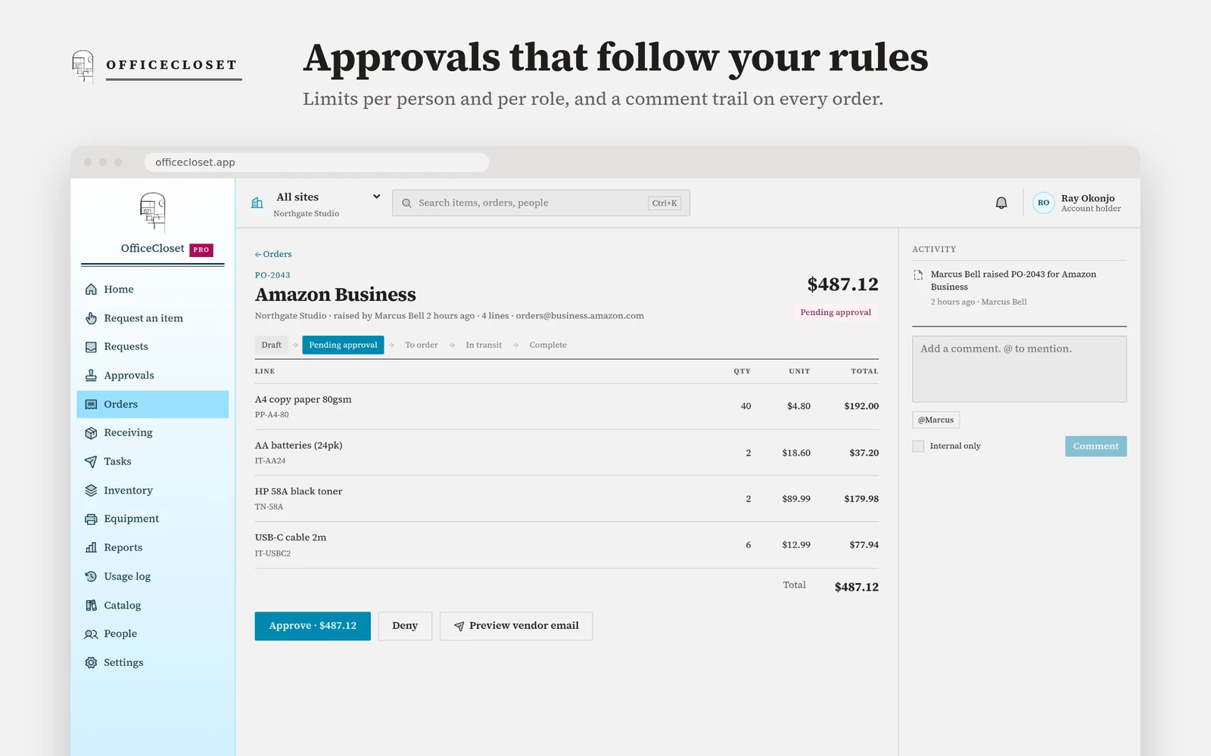Select Reports in the sidebar
This screenshot has width=1211, height=756.
[153, 548]
